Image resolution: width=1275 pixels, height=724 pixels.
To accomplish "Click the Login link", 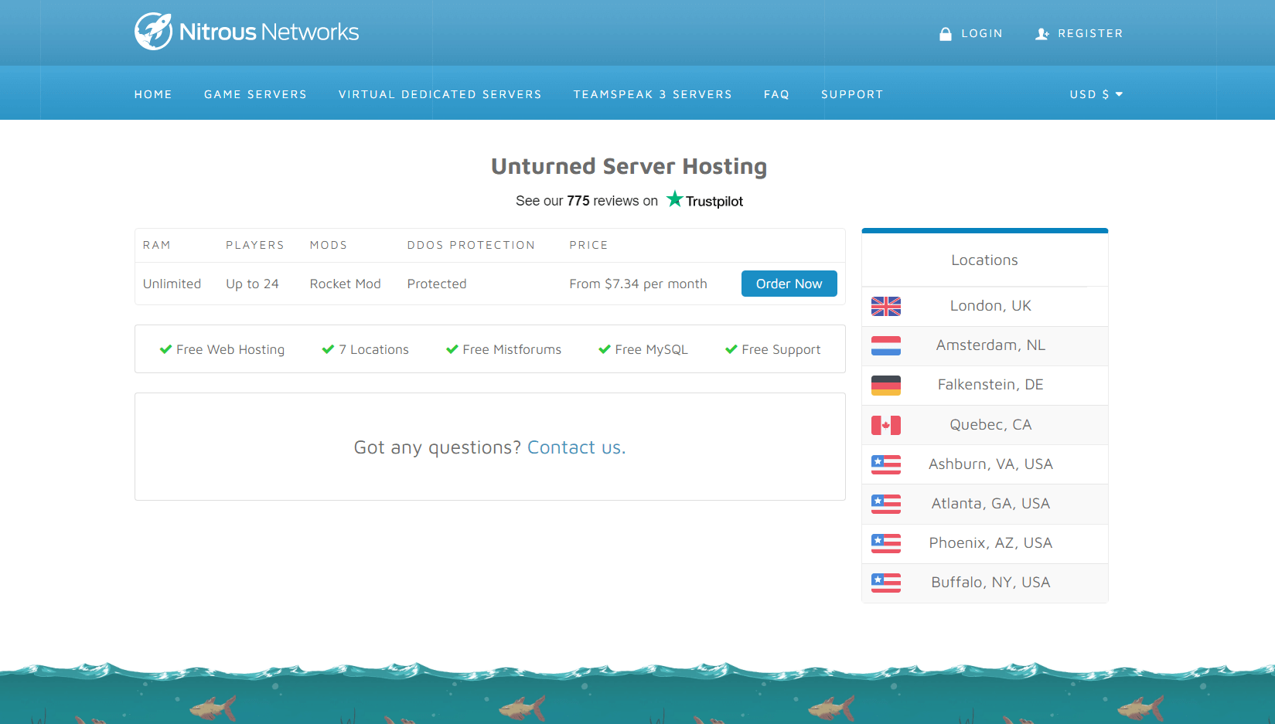I will (x=982, y=33).
